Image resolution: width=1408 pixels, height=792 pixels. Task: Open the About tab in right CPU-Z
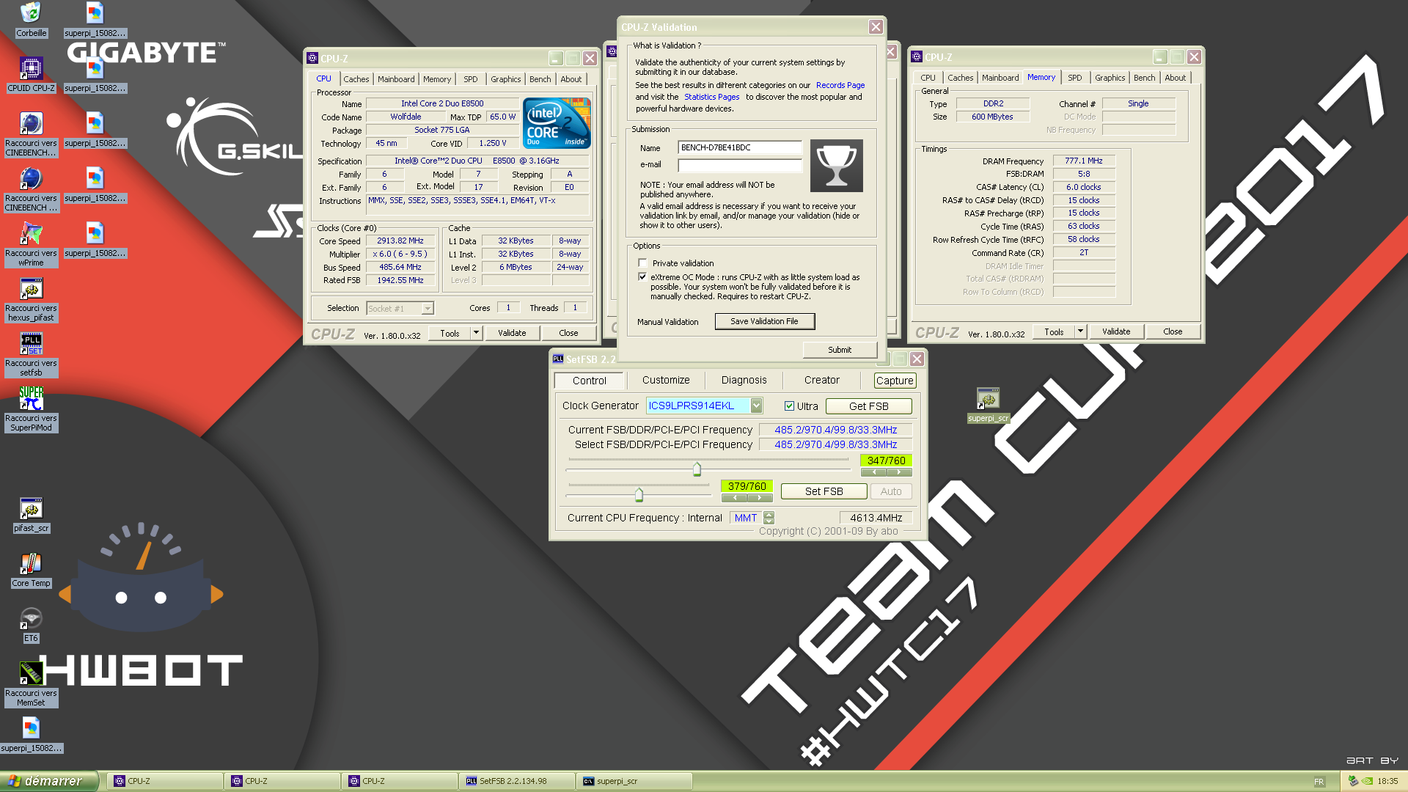coord(1175,78)
